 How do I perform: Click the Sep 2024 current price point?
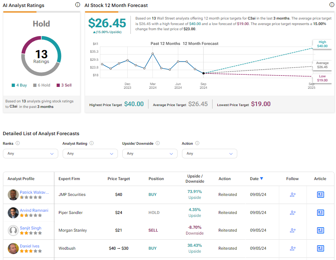(x=204, y=73)
